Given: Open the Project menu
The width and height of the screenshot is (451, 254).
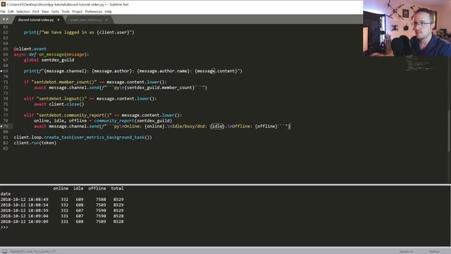Looking at the screenshot, I should coord(77,11).
